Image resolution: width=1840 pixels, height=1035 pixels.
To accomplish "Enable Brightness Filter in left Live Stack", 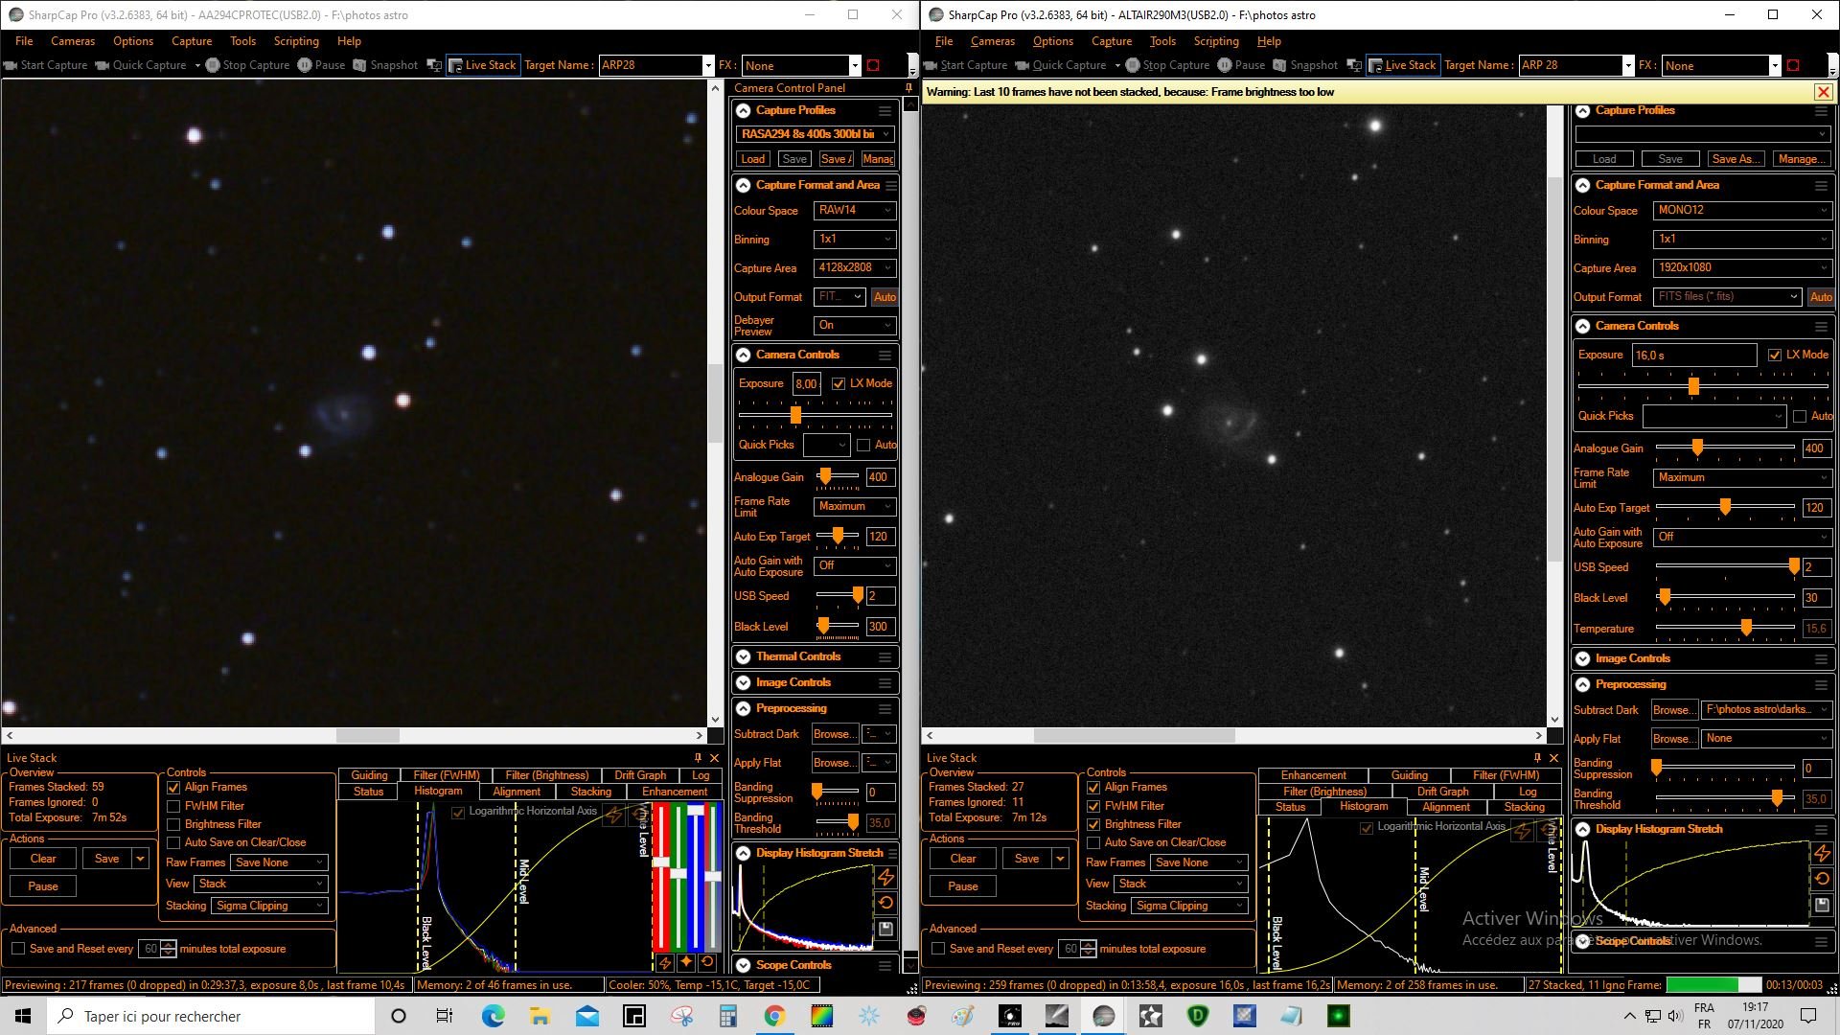I will coord(173,824).
